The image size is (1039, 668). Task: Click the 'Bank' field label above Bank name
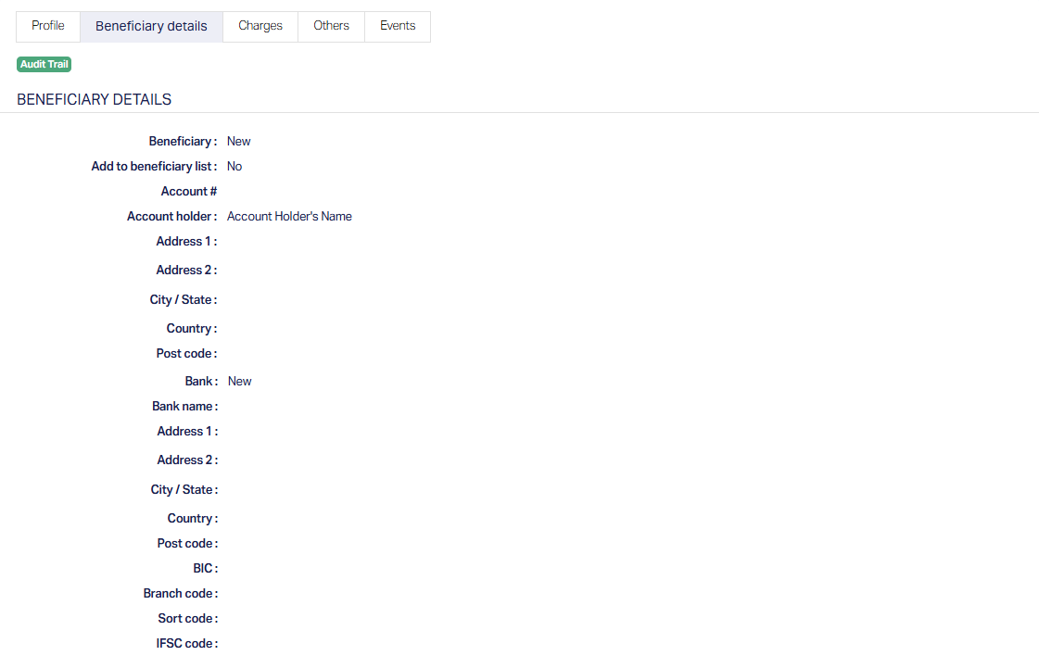point(201,382)
